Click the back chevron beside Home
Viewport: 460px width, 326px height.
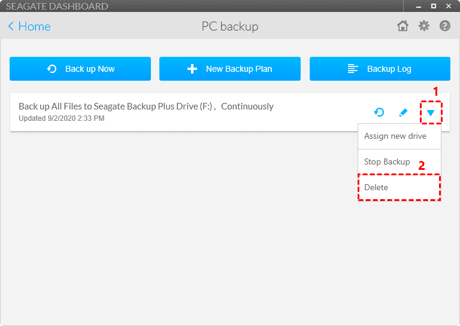pos(11,26)
